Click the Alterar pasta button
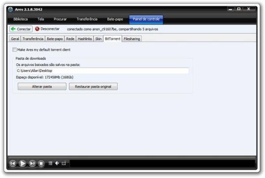Screen dimensions: 265x178 coord(42,87)
